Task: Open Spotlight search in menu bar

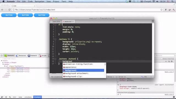Action: tap(172, 1)
